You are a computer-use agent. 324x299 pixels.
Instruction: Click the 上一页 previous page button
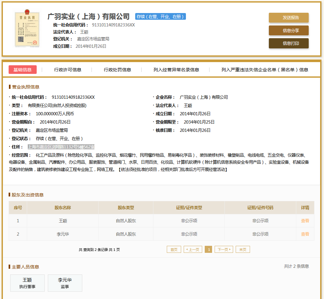(x=193, y=250)
